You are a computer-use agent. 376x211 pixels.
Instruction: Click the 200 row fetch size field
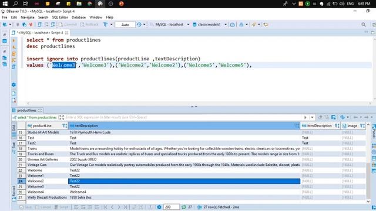click(171, 207)
